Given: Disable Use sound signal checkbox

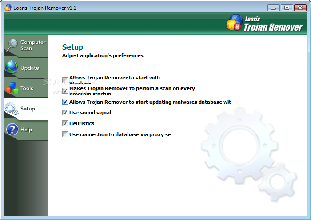Looking at the screenshot, I should 65,113.
